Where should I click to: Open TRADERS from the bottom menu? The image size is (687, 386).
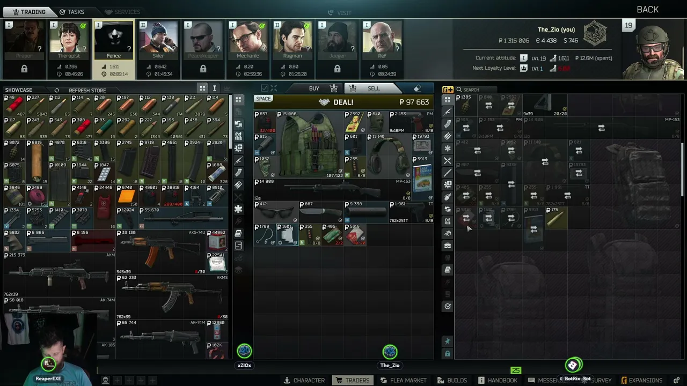(x=352, y=380)
